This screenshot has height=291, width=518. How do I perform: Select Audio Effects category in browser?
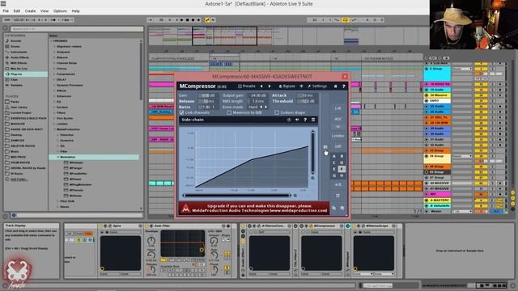point(19,57)
